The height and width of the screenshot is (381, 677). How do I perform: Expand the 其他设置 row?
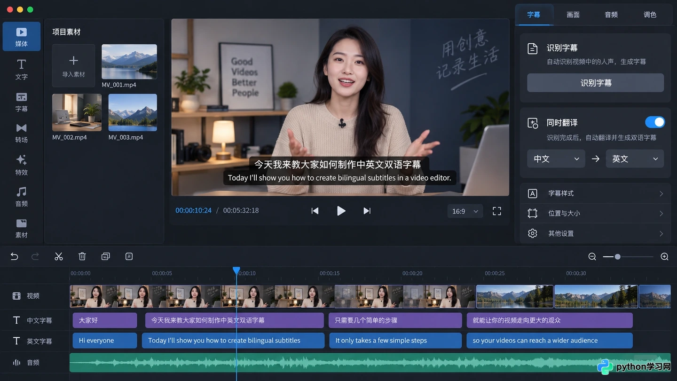pyautogui.click(x=596, y=233)
